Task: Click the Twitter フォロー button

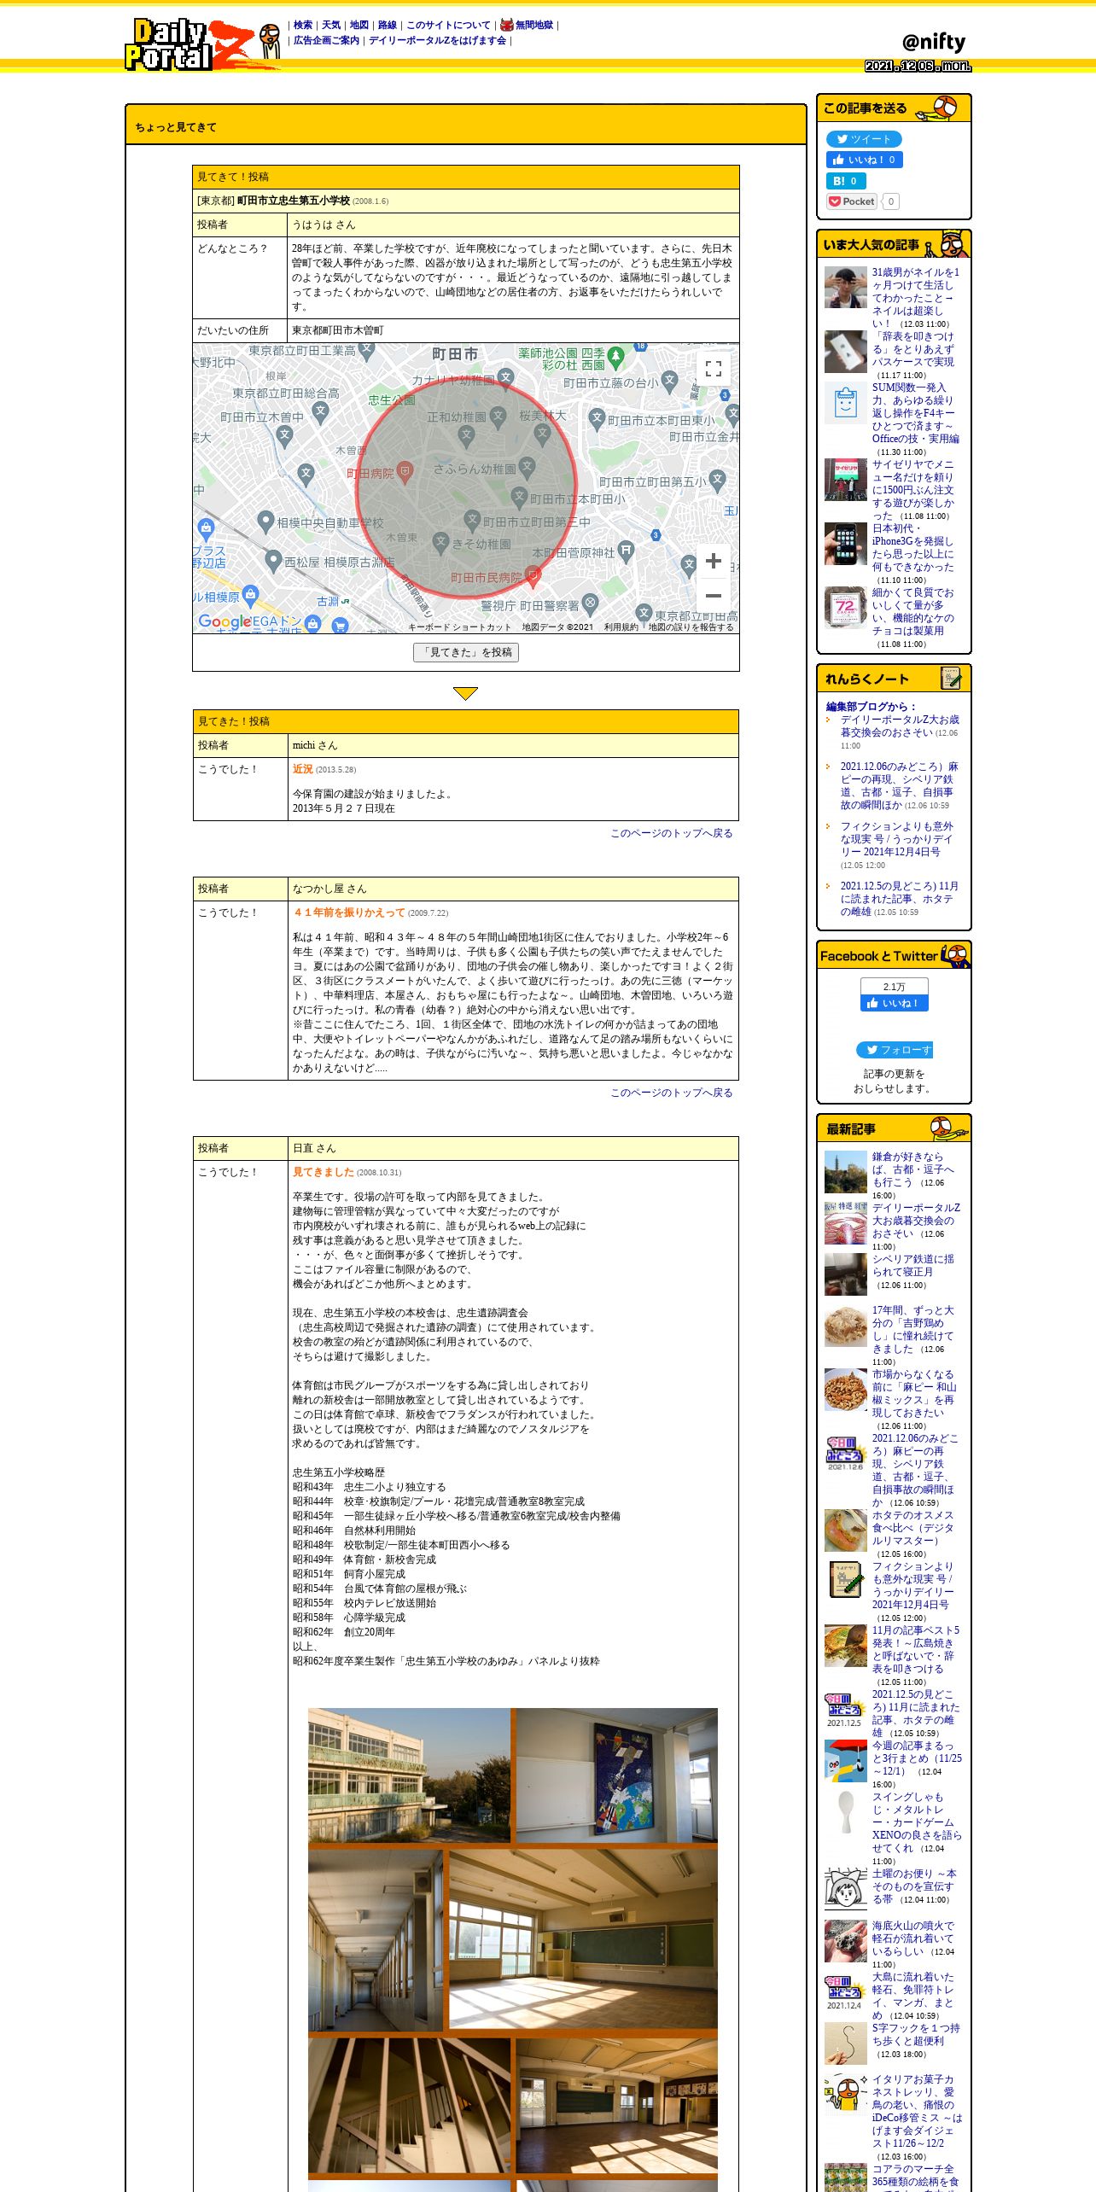Action: point(894,1050)
